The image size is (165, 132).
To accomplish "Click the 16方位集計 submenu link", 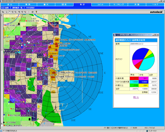I will 30,8.
